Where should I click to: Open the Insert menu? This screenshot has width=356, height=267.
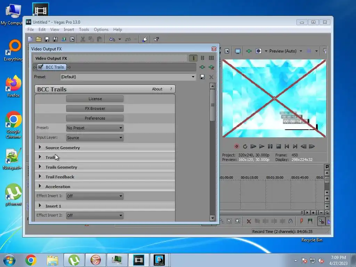coord(69,30)
